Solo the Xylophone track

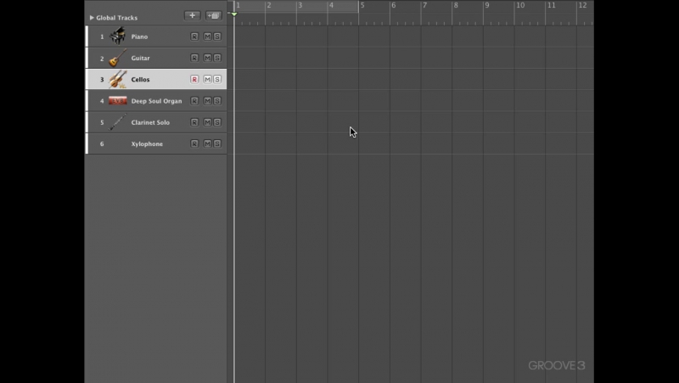coord(217,144)
